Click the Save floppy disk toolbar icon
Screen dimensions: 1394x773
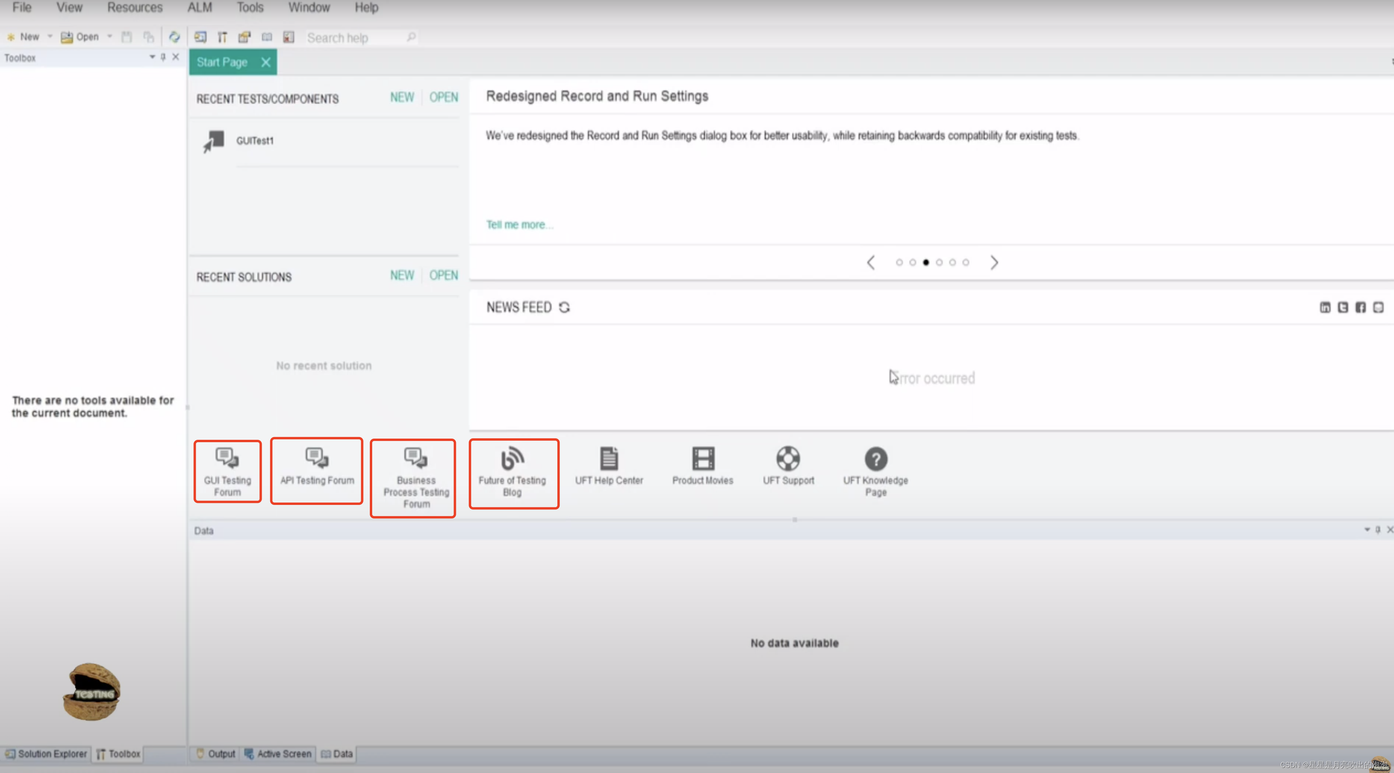click(127, 37)
